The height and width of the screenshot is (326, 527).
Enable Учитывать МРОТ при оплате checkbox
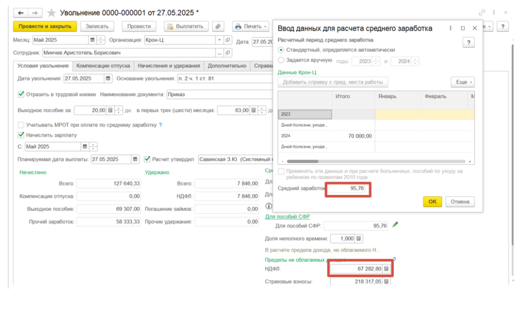click(x=21, y=124)
